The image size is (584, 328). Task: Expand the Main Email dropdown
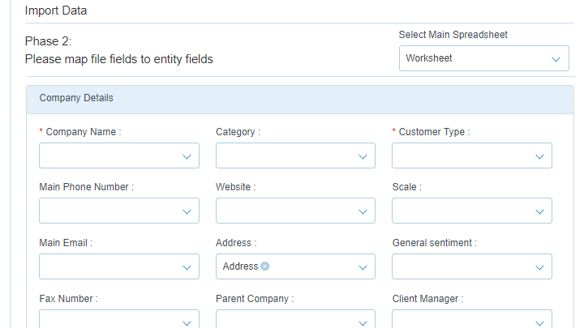coord(119,266)
